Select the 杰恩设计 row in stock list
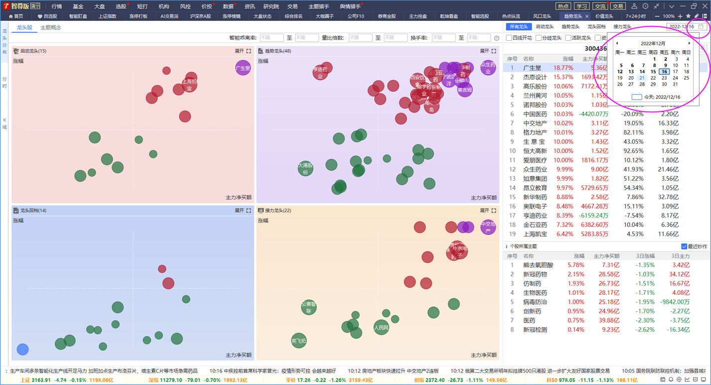711x385 pixels. (605, 77)
